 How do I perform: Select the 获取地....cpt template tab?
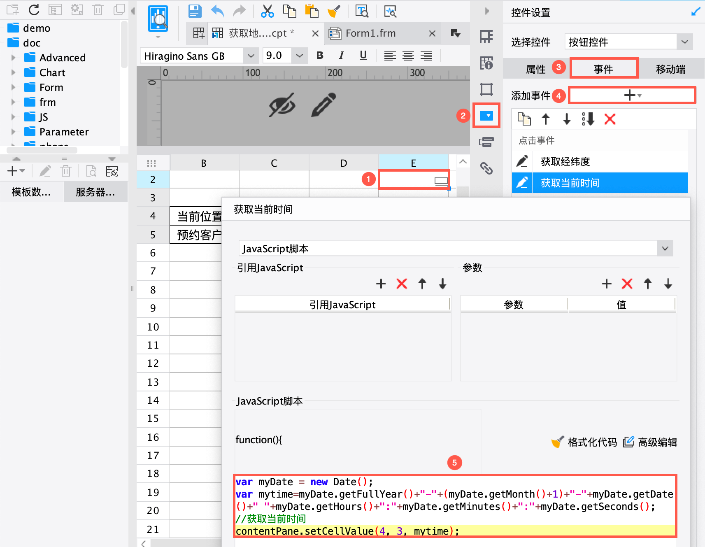[261, 33]
